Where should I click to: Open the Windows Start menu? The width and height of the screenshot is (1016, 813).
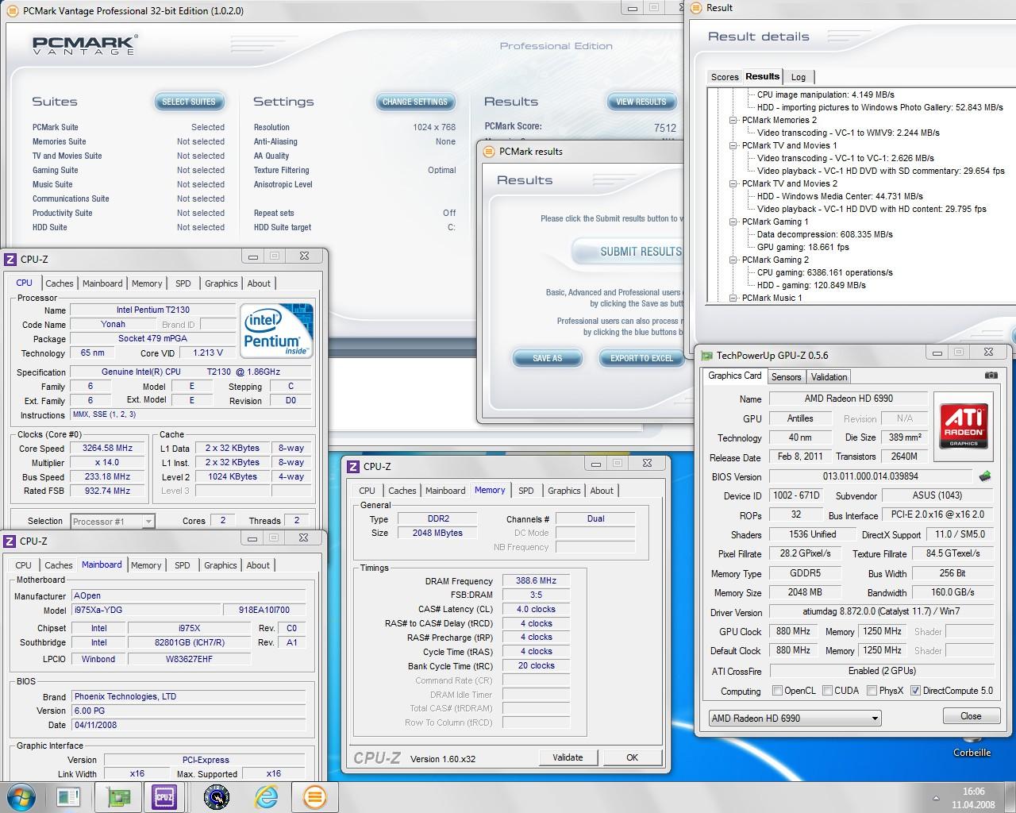21,796
